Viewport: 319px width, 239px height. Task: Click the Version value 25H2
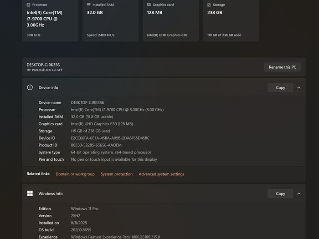click(x=76, y=216)
